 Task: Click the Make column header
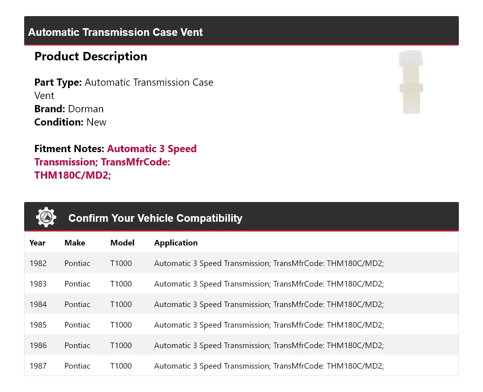click(x=75, y=243)
